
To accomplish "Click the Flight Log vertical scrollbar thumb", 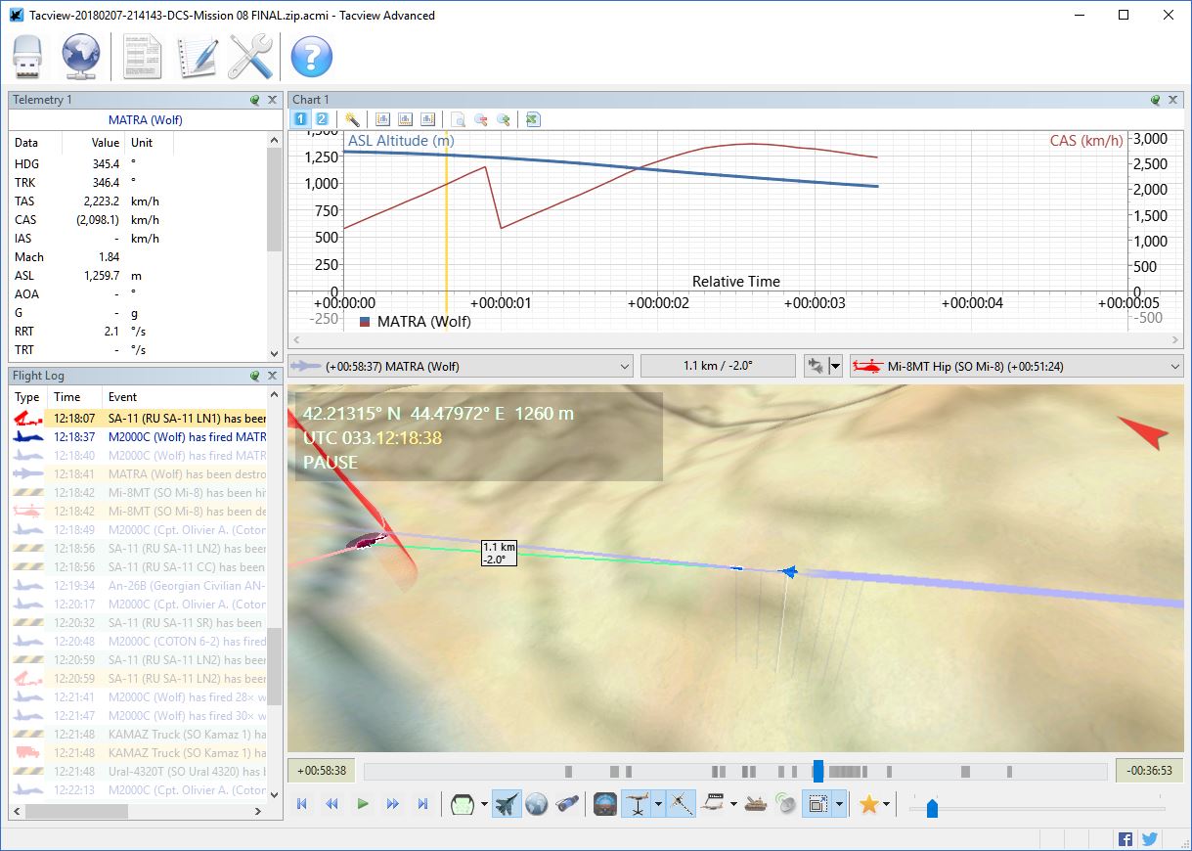I will point(274,665).
